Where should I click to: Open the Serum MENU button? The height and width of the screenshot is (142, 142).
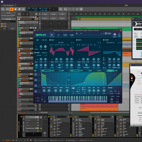pos(109,33)
